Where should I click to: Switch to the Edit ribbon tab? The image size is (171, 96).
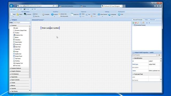tap(20, 9)
